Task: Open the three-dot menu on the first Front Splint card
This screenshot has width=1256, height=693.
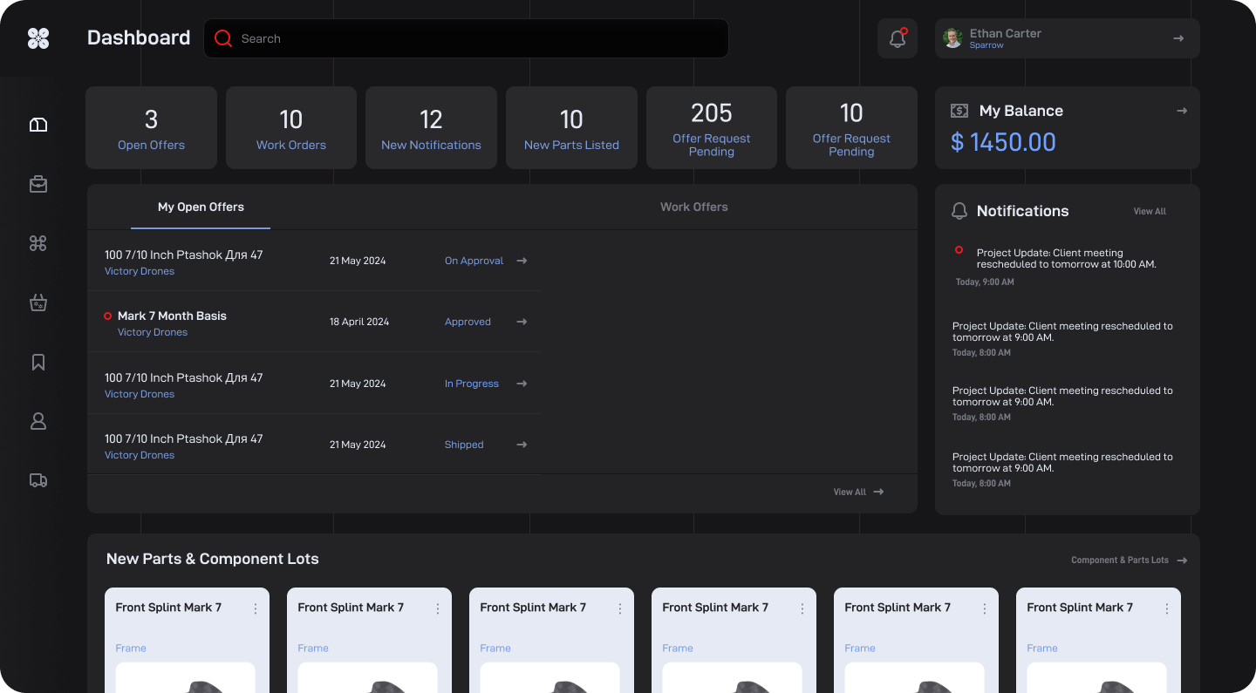Action: pyautogui.click(x=256, y=608)
